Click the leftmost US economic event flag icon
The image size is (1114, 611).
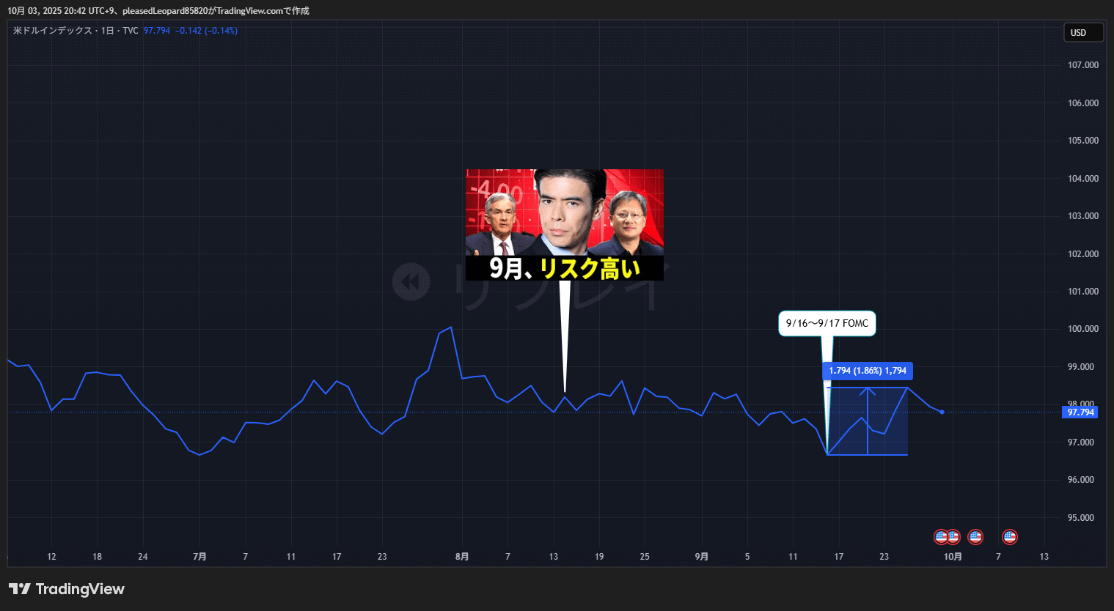940,537
